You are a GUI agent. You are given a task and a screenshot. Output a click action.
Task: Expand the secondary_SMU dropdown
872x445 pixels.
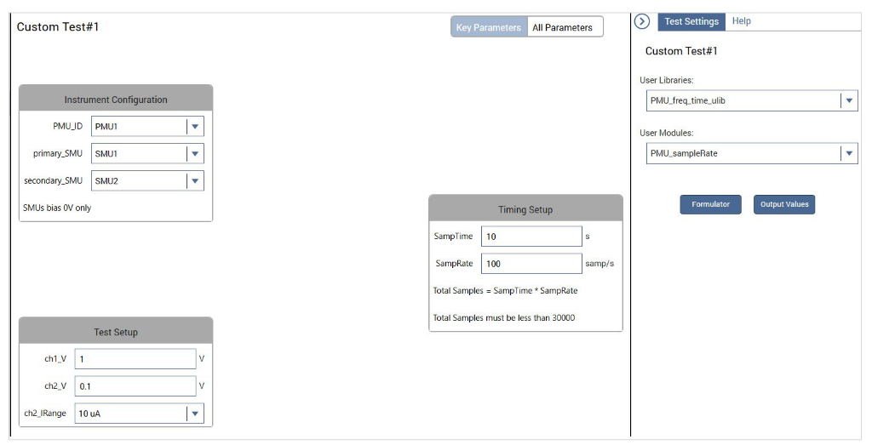click(195, 181)
